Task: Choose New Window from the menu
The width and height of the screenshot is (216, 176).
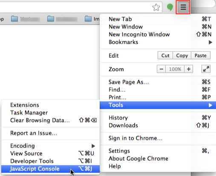Action: [158, 27]
